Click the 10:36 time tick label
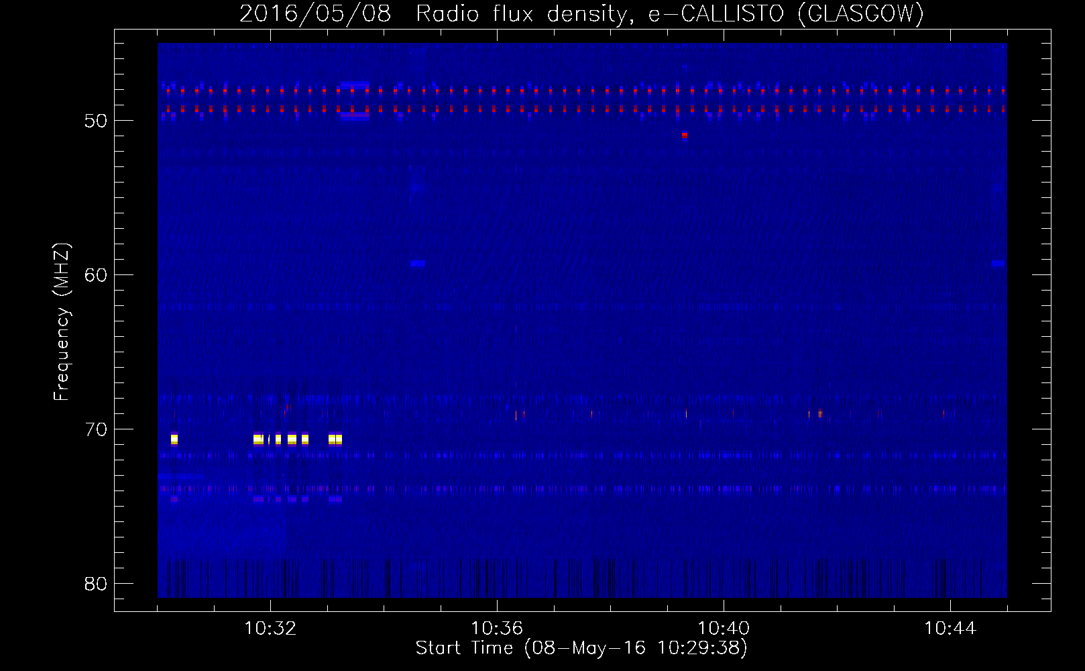 pos(497,629)
